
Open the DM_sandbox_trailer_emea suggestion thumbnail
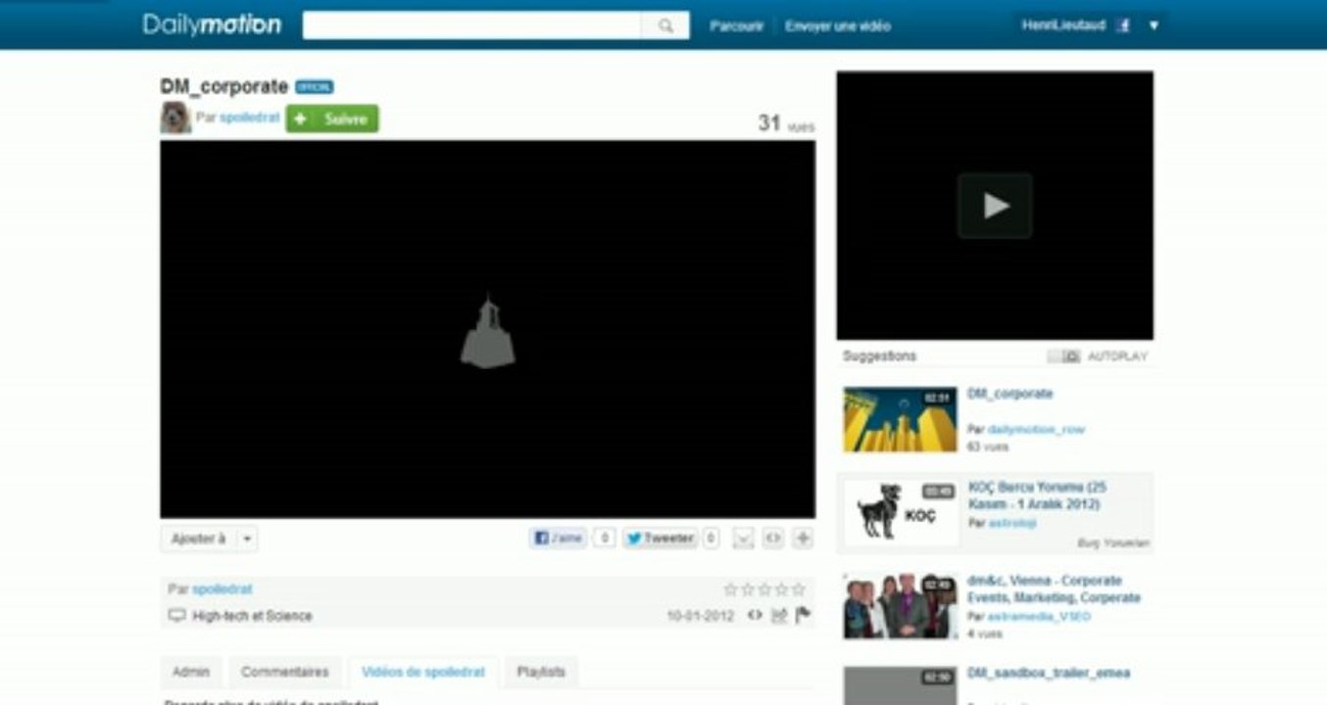pos(900,685)
